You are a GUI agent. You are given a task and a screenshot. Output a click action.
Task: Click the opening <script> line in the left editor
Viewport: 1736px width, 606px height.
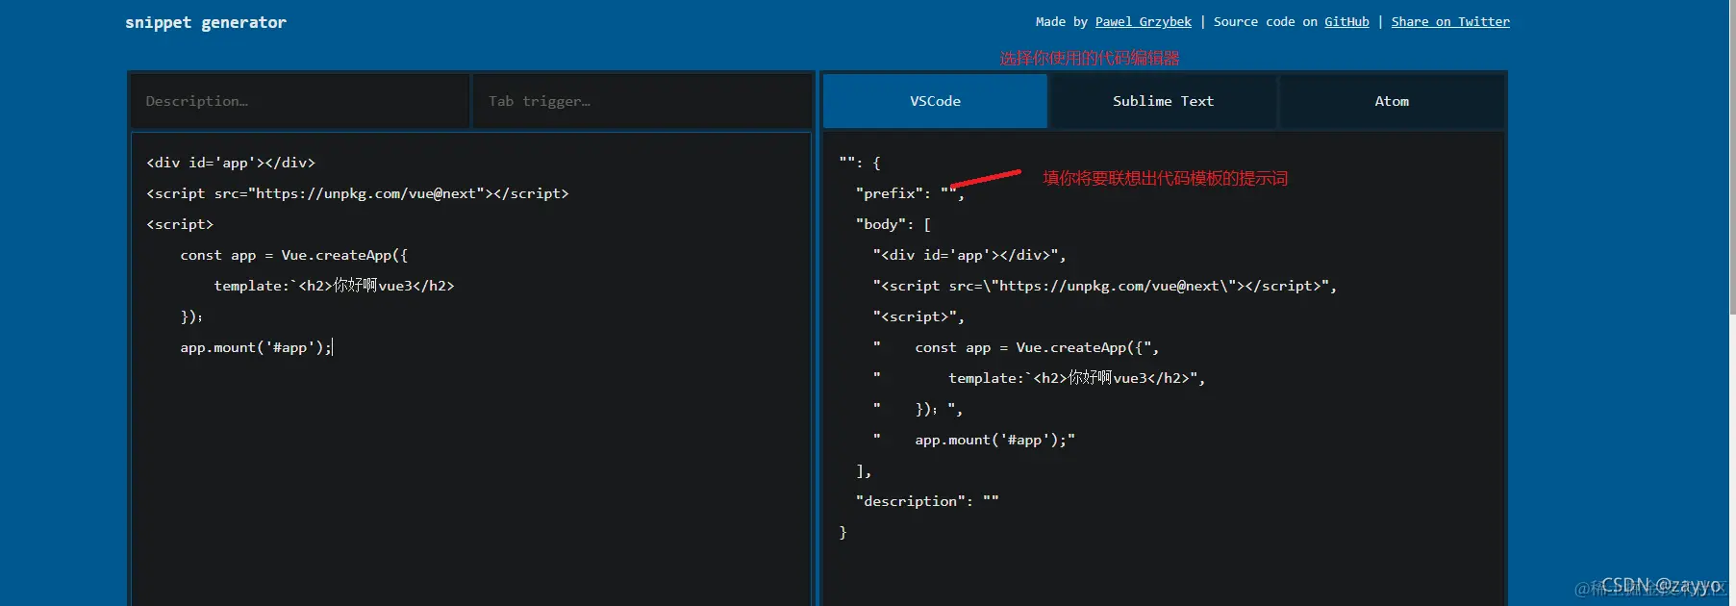(x=180, y=224)
